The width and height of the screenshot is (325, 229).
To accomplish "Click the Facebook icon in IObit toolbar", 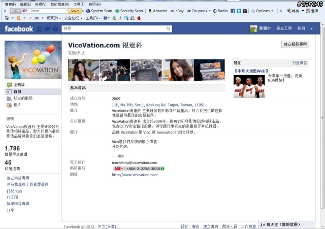I will (233, 11).
